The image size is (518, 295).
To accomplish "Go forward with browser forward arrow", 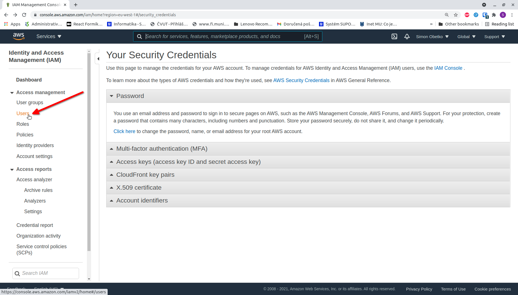I will pos(15,15).
